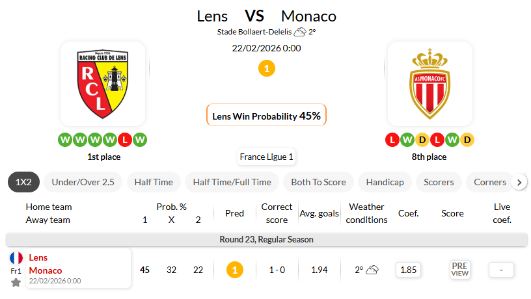This screenshot has width=531, height=299.
Task: Click the Round 23, Regular Season header bar
Action: (x=266, y=239)
